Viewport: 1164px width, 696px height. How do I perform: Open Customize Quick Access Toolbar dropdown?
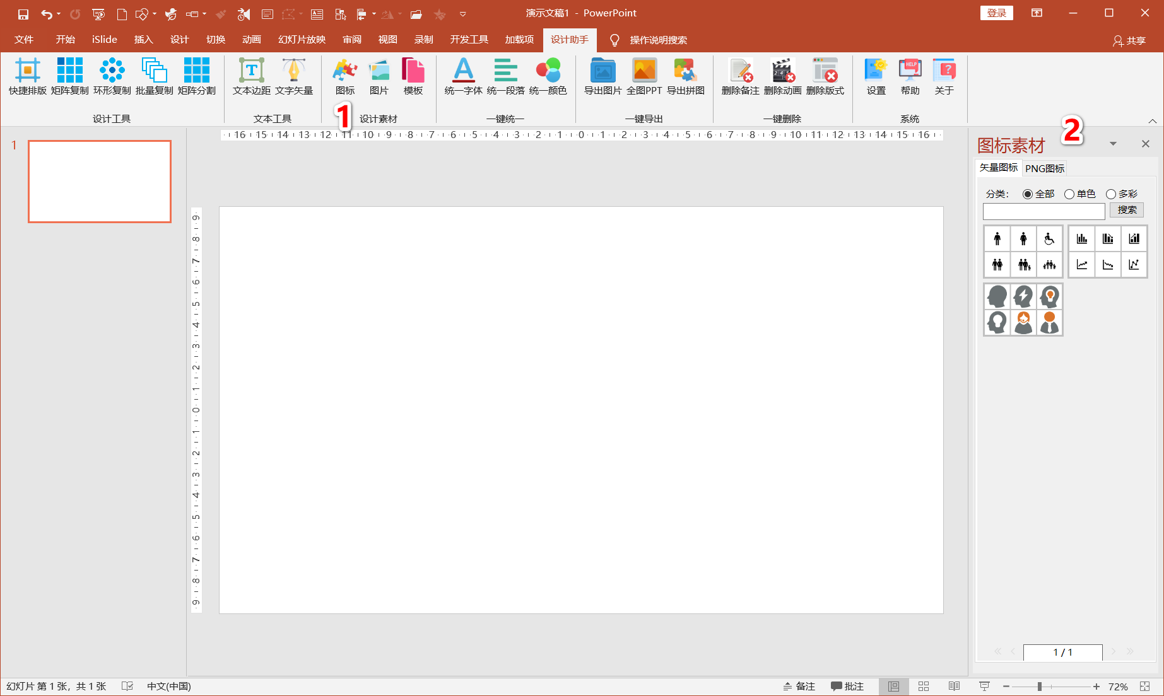pos(462,14)
